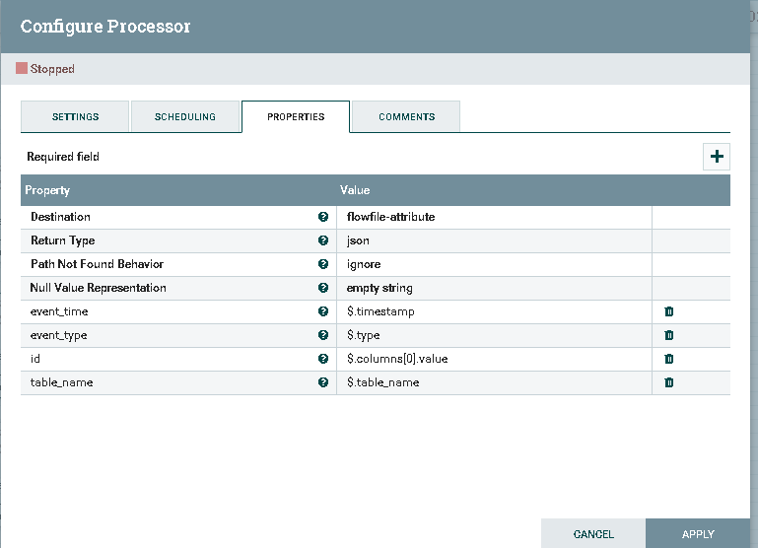Delete the event_time property via trash icon
Screen dimensions: 758x548
click(669, 311)
